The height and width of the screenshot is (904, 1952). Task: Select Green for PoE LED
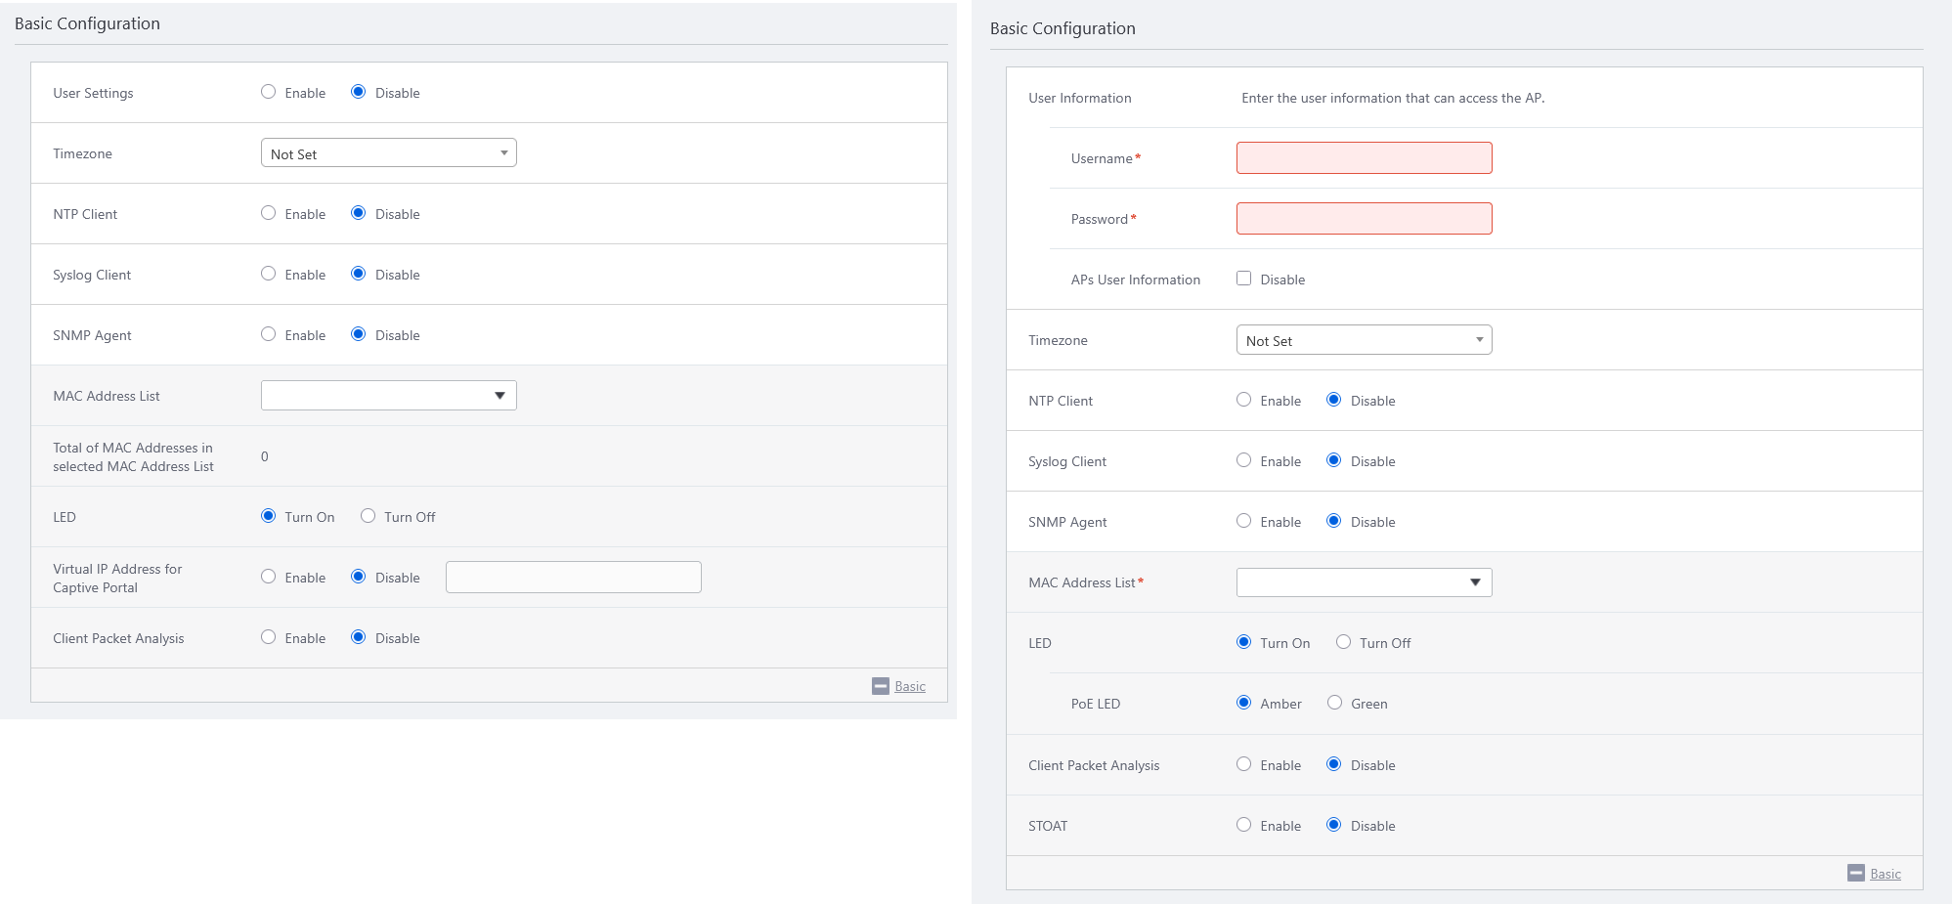click(1334, 703)
